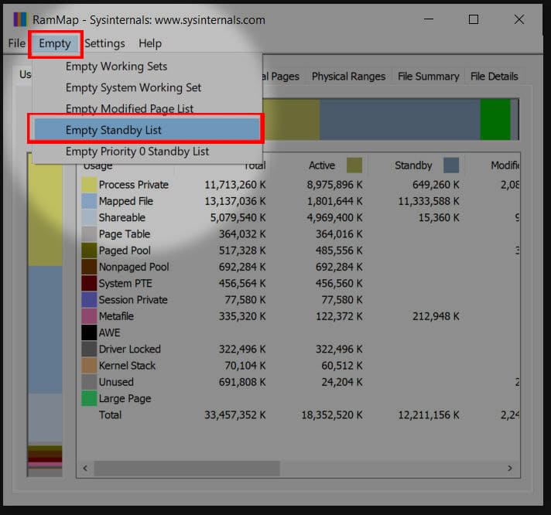551x515 pixels.
Task: Click the total value 33,457,352 K
Action: click(x=234, y=415)
